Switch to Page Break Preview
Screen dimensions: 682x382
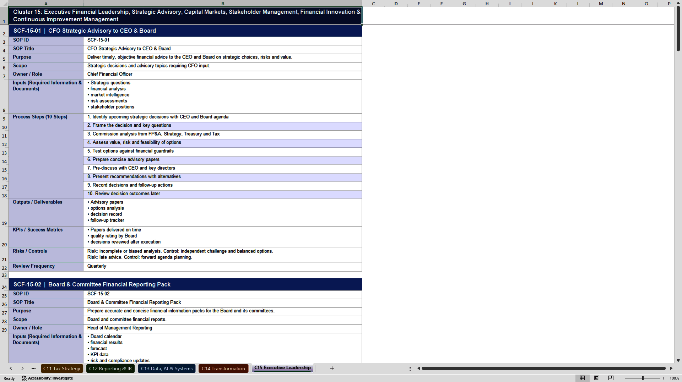[x=611, y=378]
